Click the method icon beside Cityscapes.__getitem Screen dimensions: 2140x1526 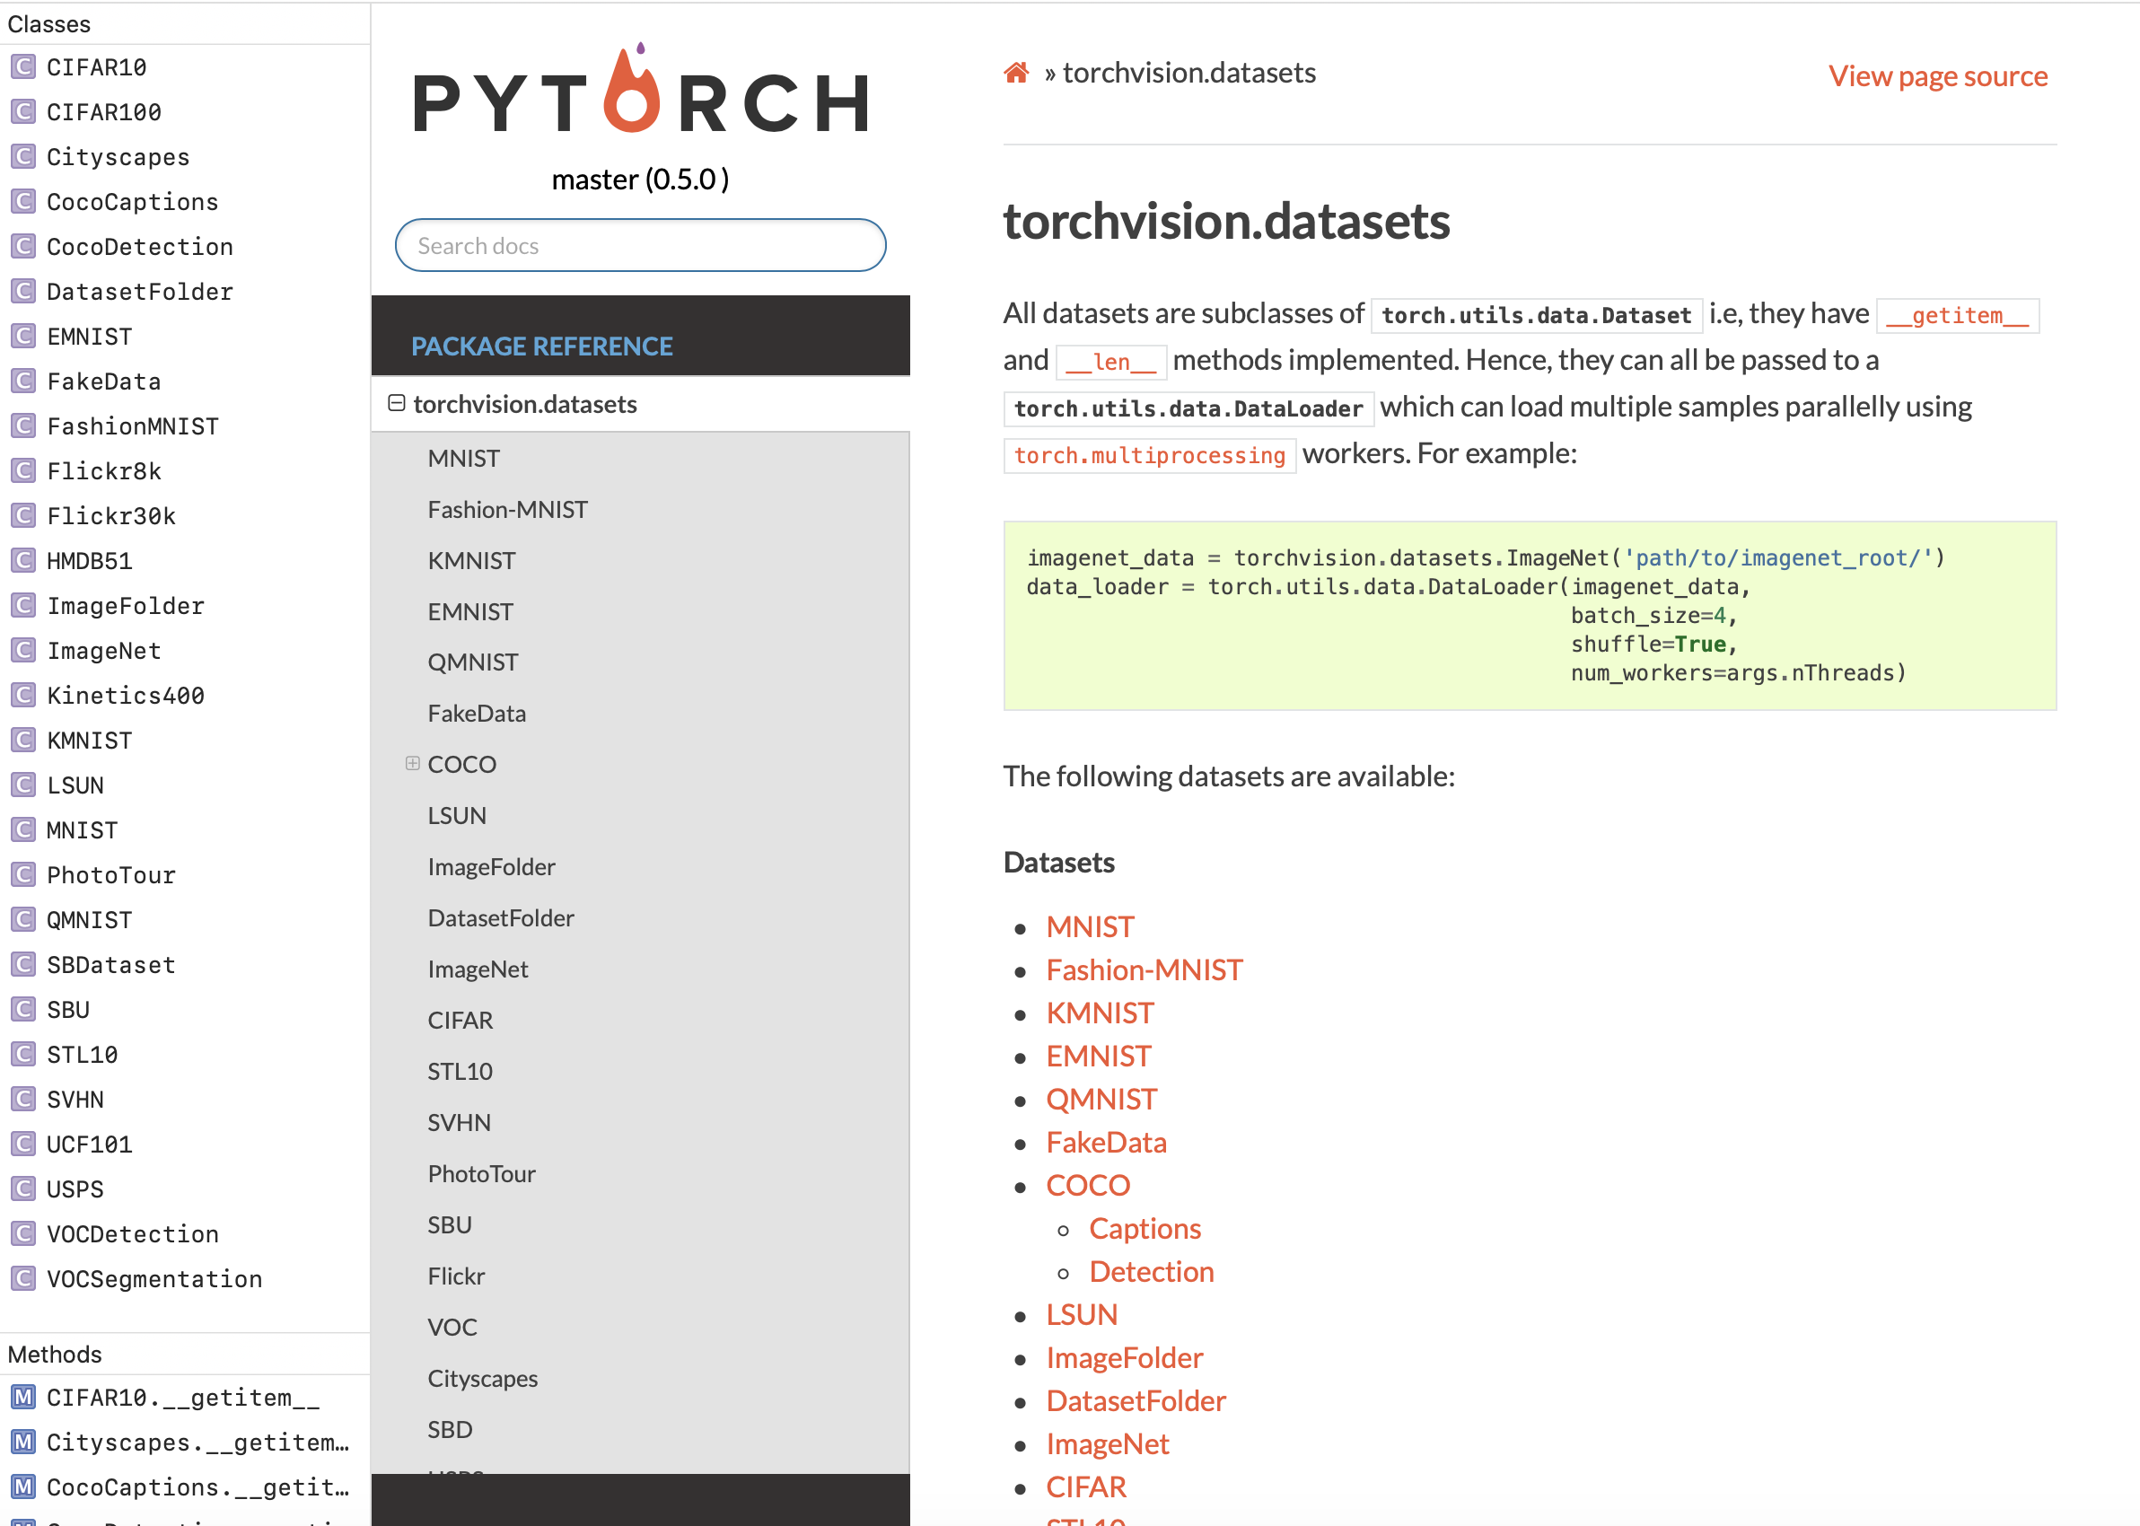point(22,1443)
